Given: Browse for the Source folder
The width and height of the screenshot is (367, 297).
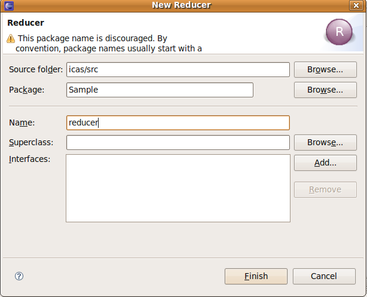Looking at the screenshot, I should pyautogui.click(x=325, y=69).
